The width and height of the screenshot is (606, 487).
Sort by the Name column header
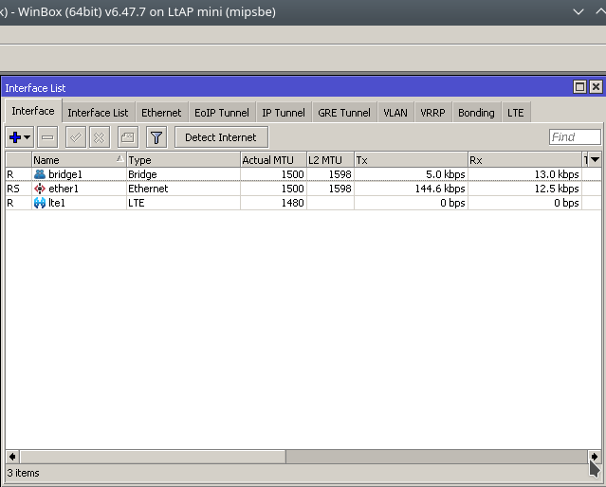[79, 160]
